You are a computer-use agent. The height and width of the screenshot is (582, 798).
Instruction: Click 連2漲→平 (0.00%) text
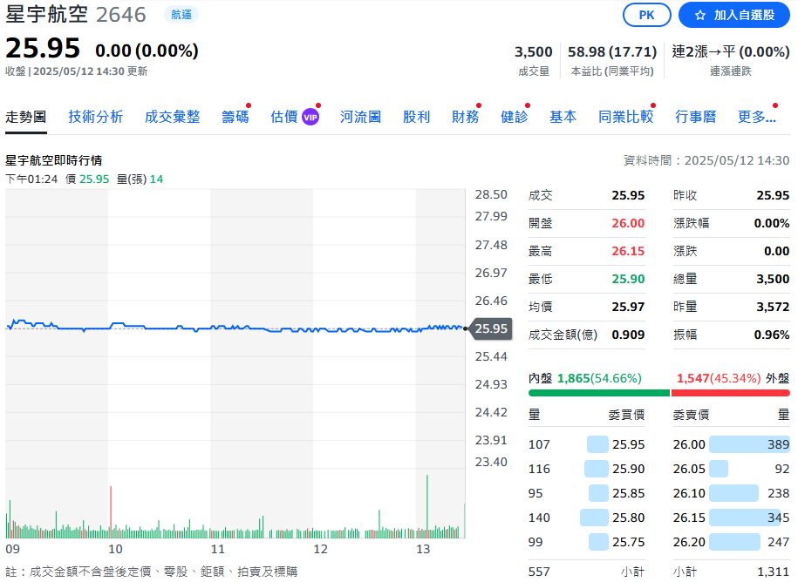click(731, 52)
